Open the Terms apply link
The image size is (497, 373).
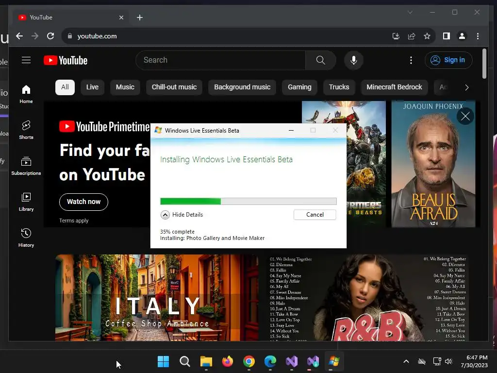pyautogui.click(x=74, y=220)
